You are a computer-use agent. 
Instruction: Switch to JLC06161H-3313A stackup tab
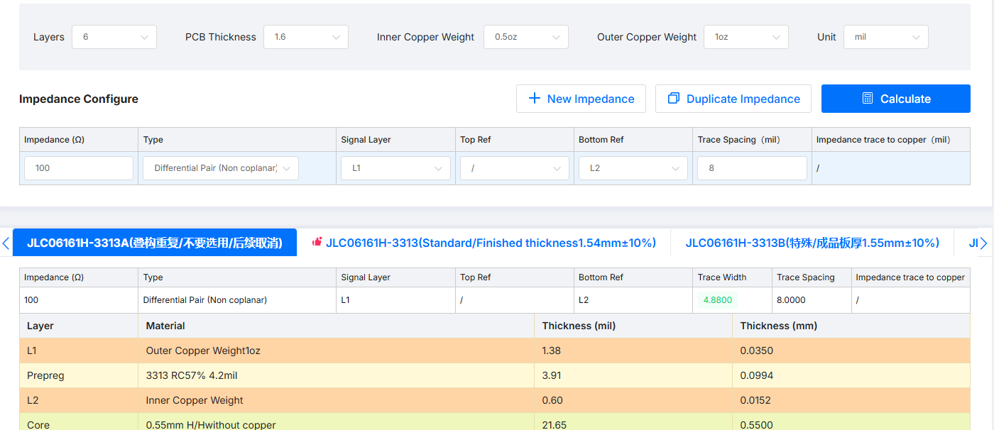point(155,243)
